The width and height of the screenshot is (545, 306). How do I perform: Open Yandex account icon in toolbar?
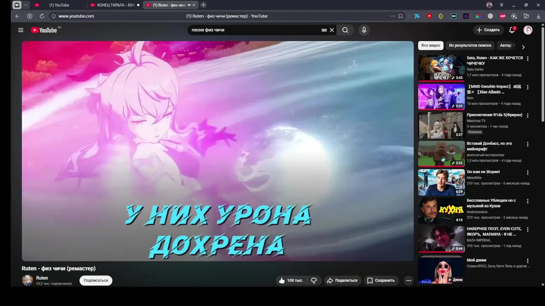click(29, 16)
